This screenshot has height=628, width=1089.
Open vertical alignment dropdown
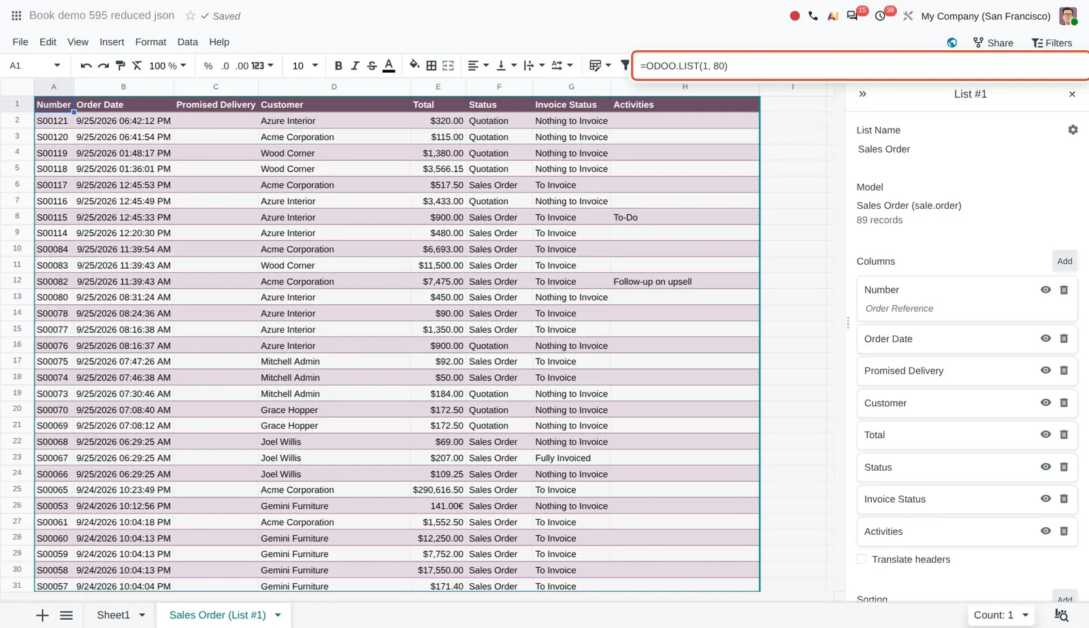coord(506,65)
